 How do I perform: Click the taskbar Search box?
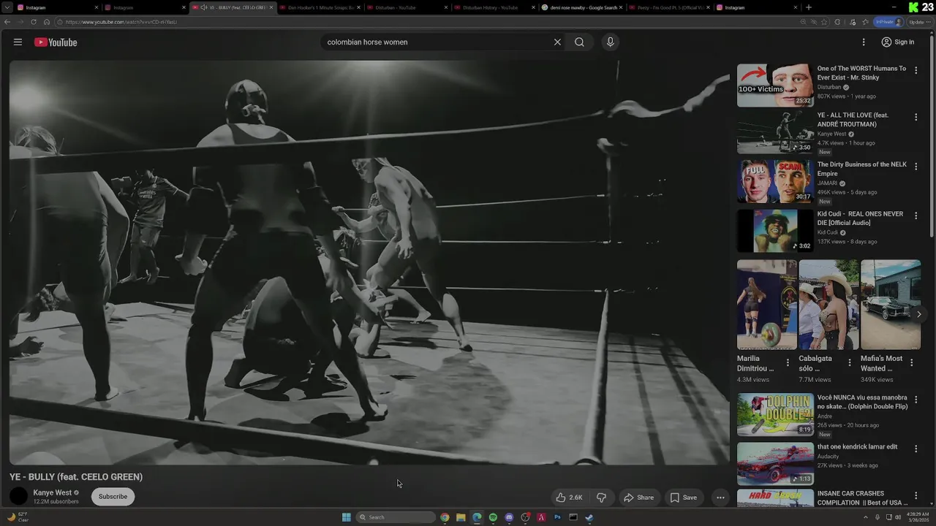[396, 517]
